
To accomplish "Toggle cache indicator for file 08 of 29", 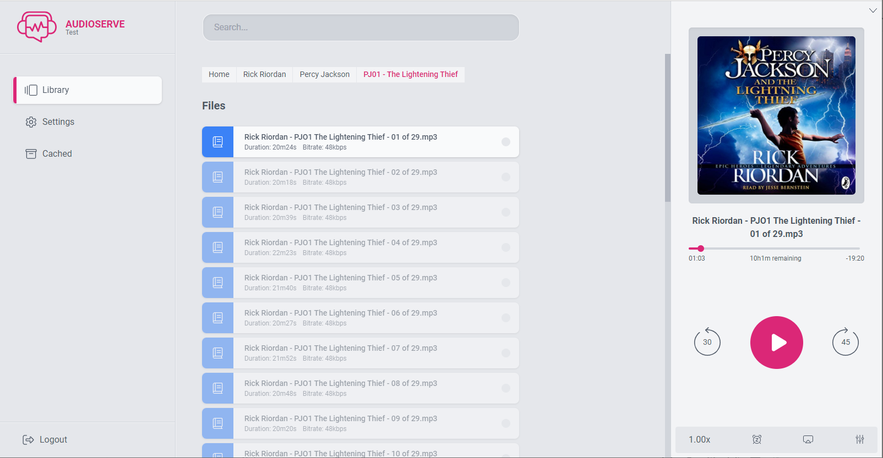I will tap(506, 388).
